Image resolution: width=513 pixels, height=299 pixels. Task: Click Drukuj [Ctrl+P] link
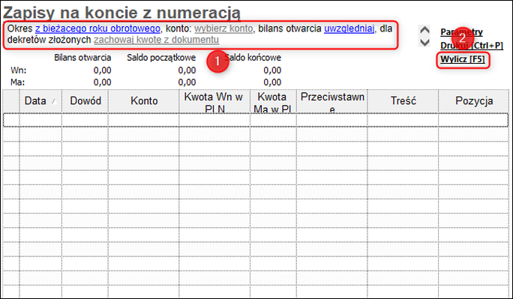[x=472, y=46]
